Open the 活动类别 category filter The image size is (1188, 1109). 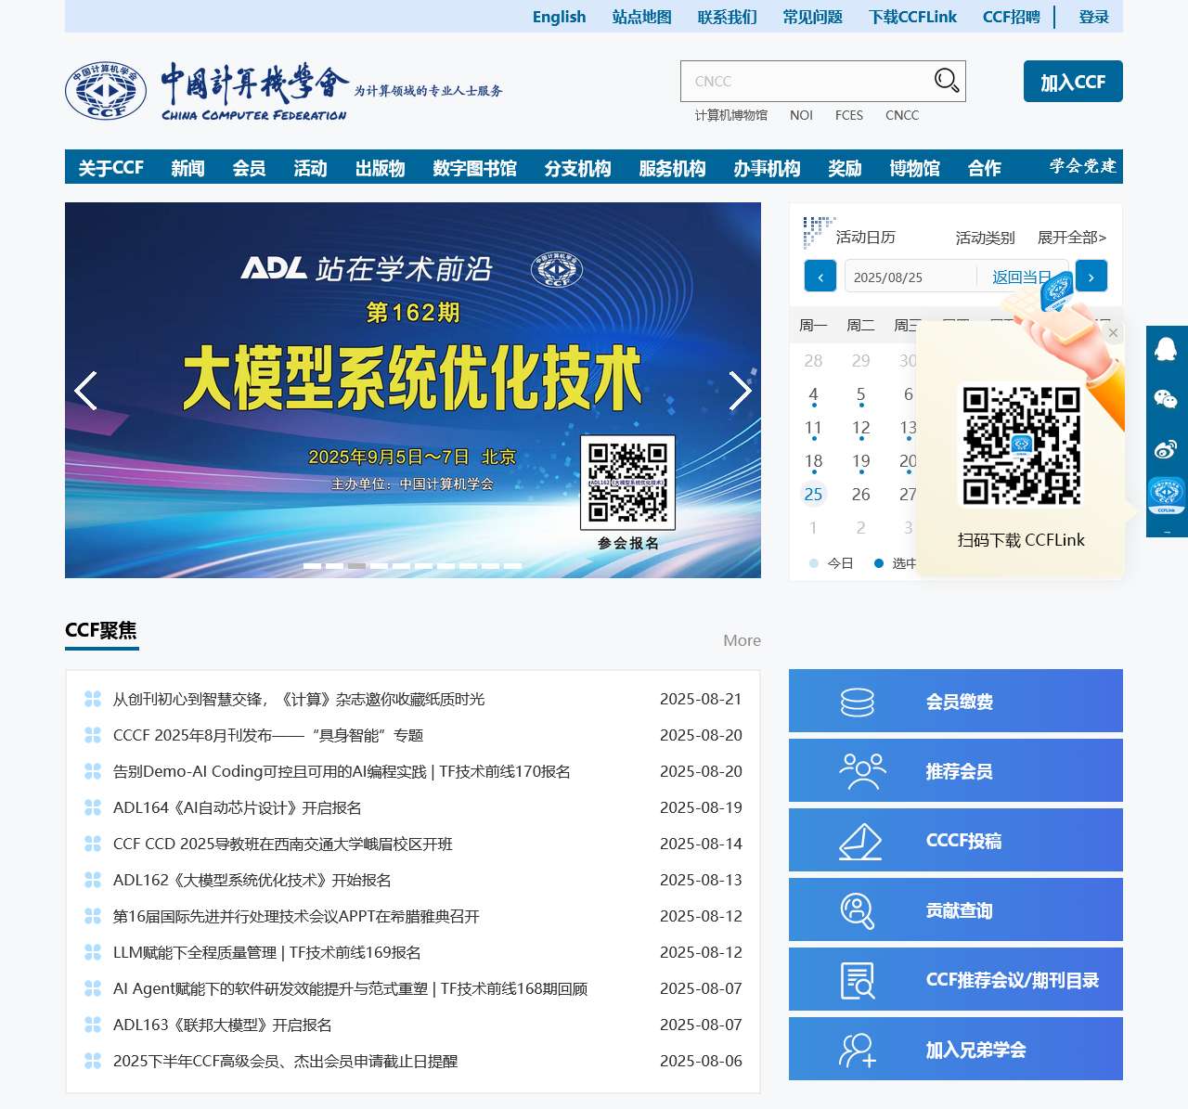click(985, 238)
